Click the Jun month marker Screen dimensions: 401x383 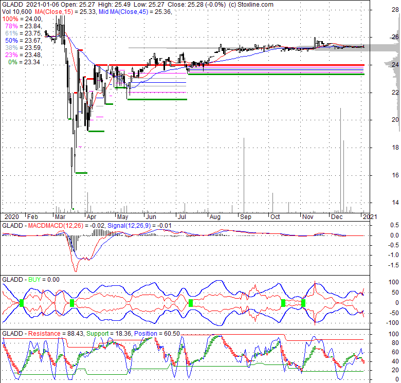pos(151,217)
